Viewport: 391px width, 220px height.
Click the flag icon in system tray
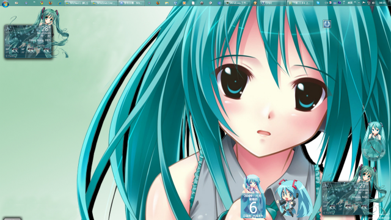pyautogui.click(x=364, y=3)
